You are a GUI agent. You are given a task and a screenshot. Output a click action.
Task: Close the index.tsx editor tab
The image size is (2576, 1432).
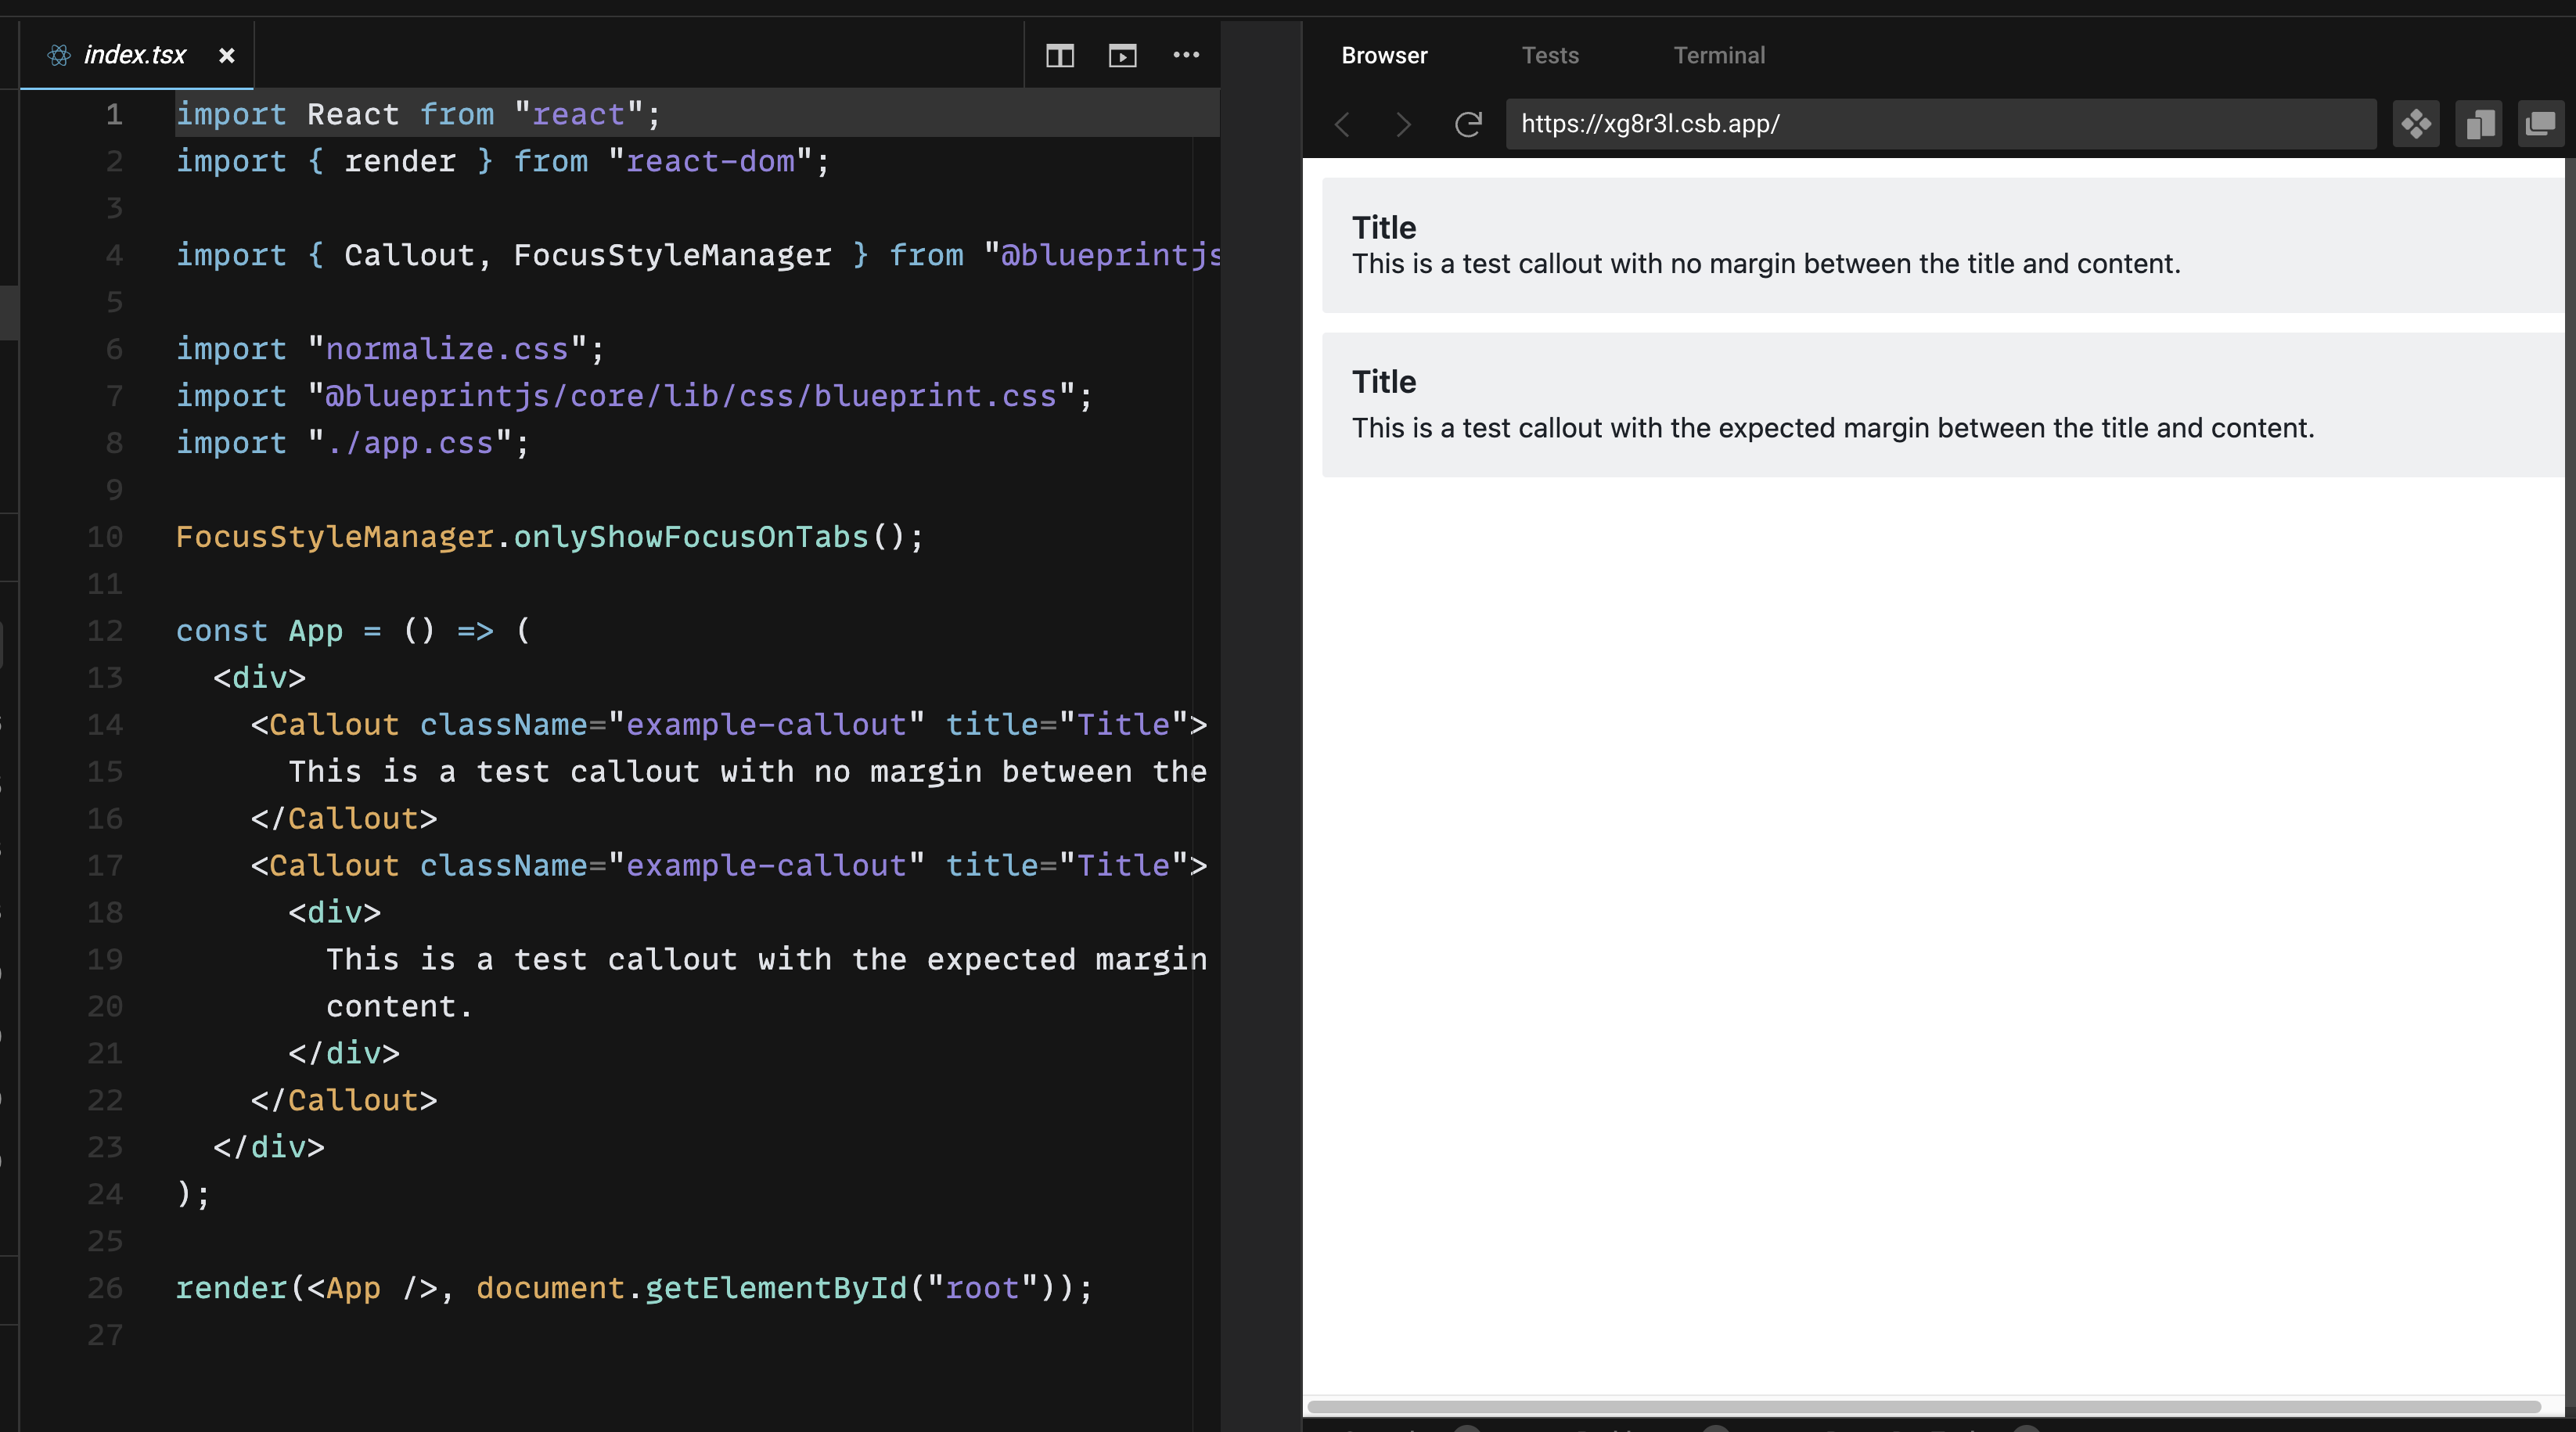226,55
